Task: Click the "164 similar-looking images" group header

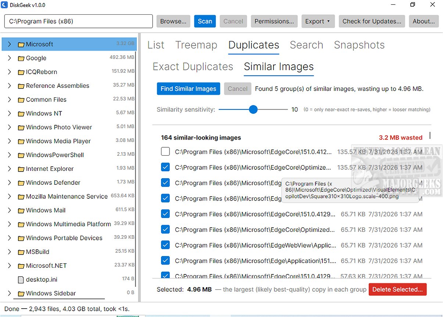Action: click(201, 138)
